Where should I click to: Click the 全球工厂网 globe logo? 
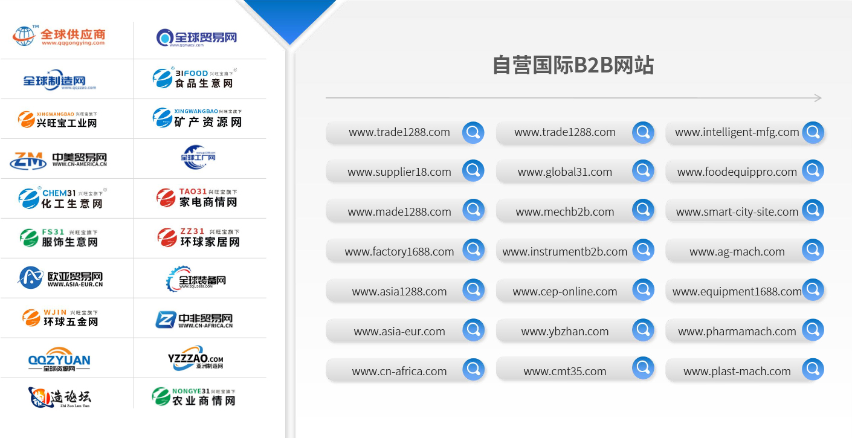click(x=198, y=158)
